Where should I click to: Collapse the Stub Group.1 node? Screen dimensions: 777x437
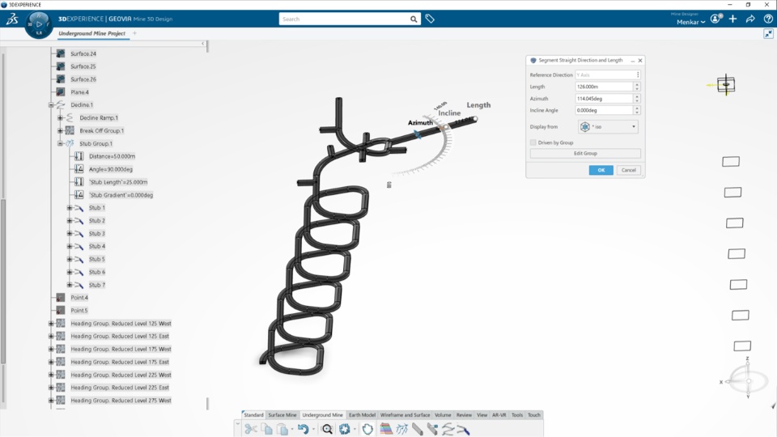click(x=60, y=144)
